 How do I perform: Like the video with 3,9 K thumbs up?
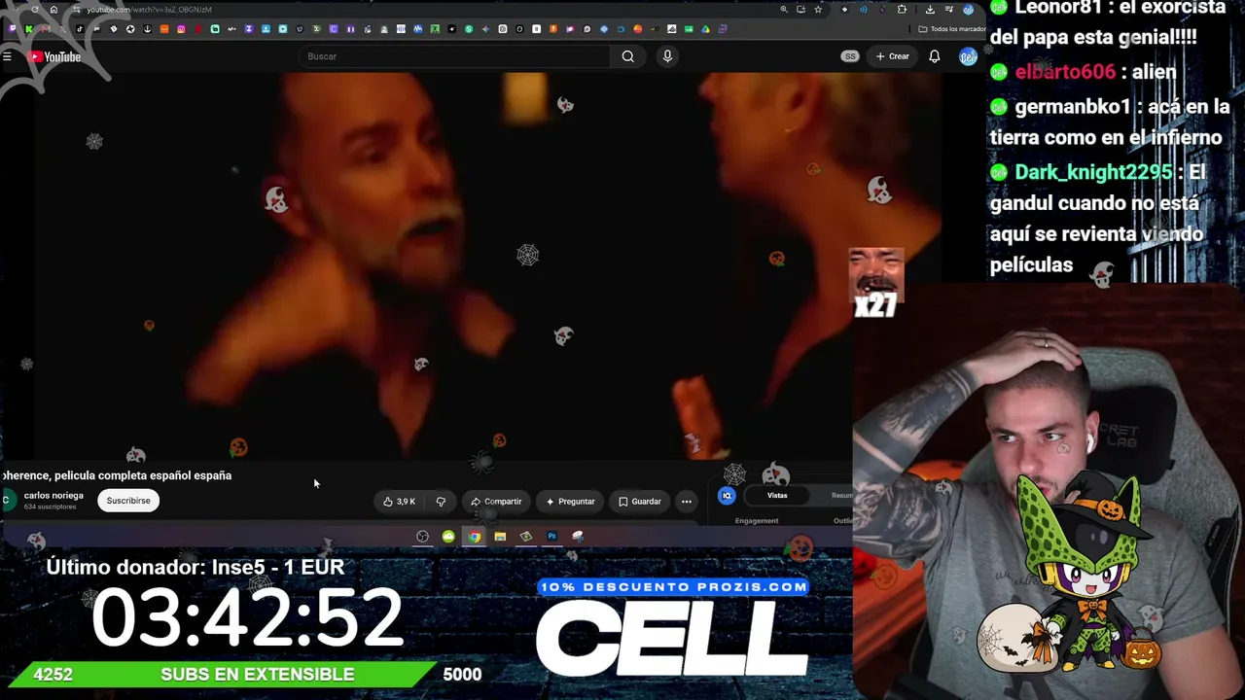point(400,502)
